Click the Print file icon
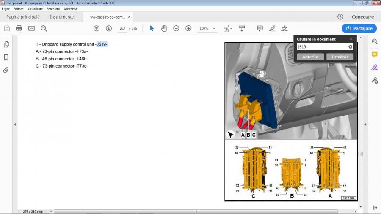The width and height of the screenshot is (381, 214). point(19,28)
